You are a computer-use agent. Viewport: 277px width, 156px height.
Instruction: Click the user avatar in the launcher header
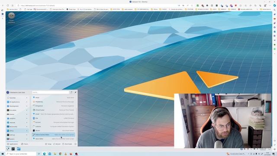[x=8, y=92]
